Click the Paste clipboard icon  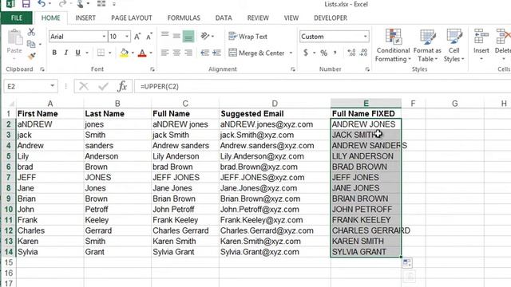pyautogui.click(x=14, y=37)
